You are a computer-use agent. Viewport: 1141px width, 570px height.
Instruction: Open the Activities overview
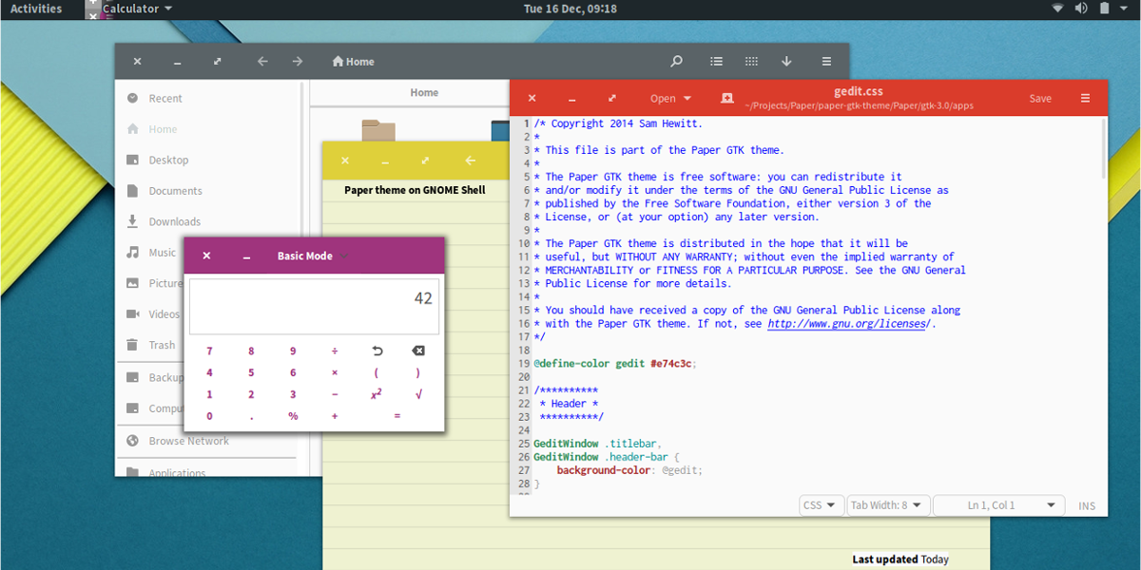point(36,9)
